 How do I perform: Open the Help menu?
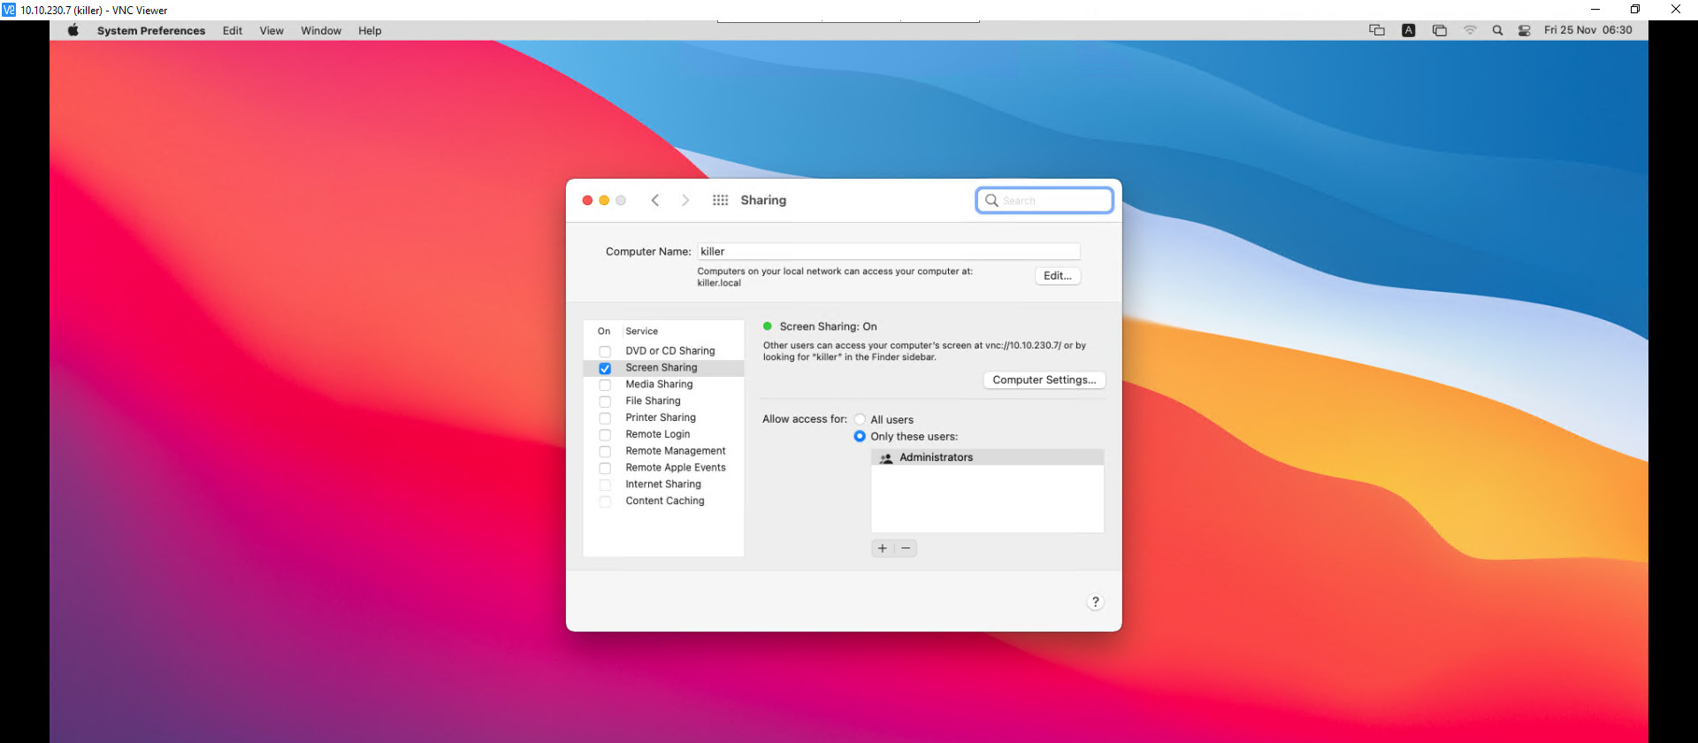370,30
